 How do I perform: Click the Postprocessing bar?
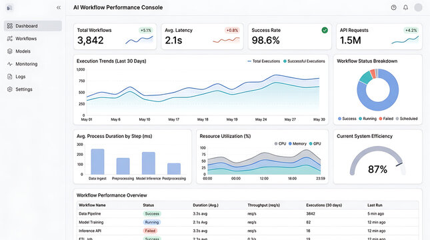[174, 169]
